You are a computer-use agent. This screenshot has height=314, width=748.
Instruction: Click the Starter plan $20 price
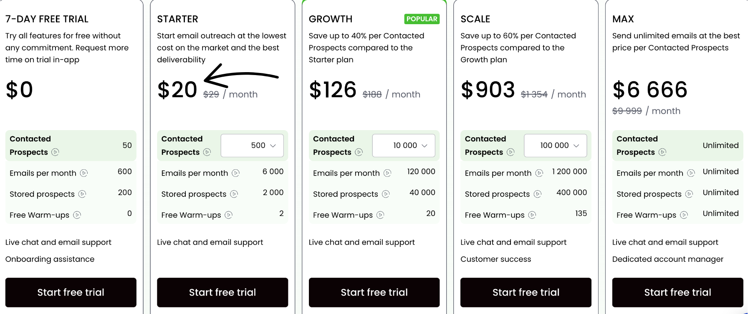coord(177,90)
